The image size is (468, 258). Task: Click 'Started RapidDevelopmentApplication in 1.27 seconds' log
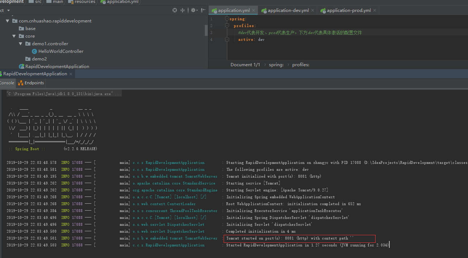pos(307,245)
